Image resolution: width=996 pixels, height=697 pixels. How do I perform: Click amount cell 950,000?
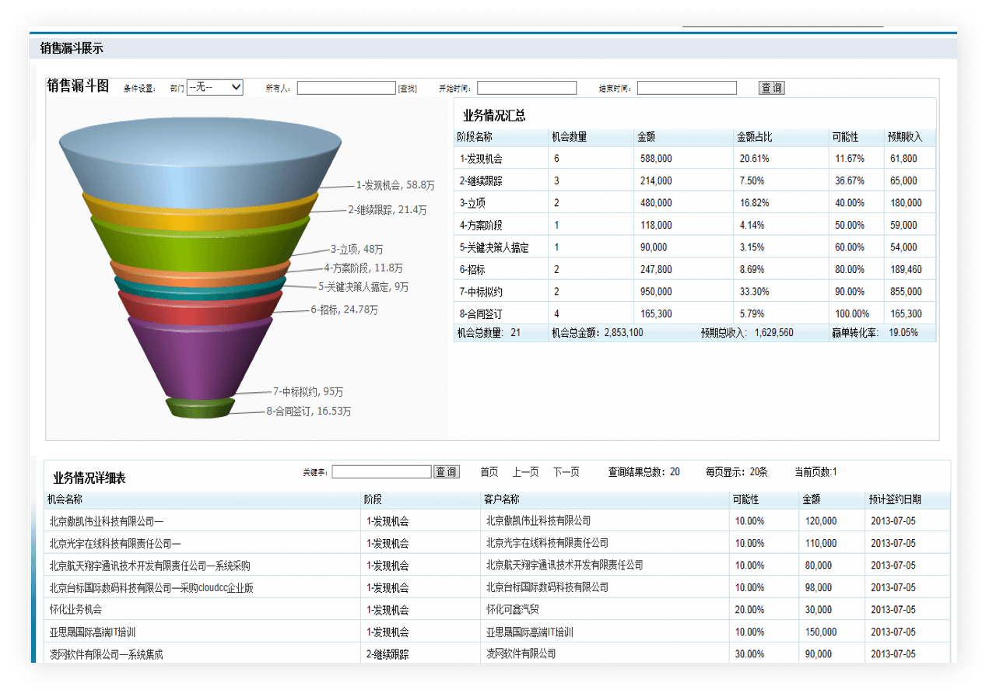coord(654,292)
